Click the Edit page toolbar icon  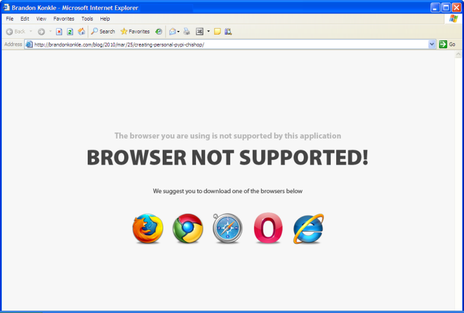pos(200,32)
